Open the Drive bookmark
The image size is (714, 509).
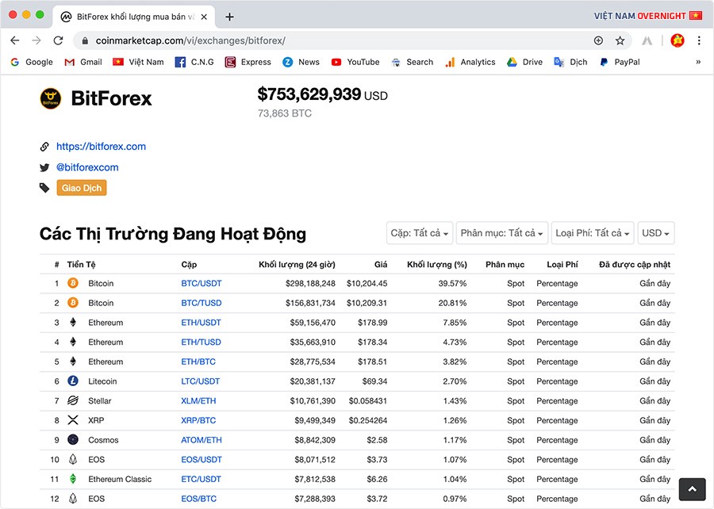[x=524, y=62]
